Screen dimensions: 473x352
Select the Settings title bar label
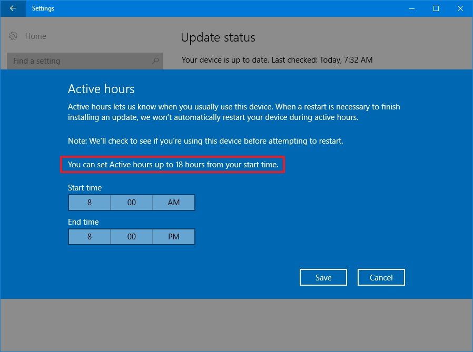43,8
